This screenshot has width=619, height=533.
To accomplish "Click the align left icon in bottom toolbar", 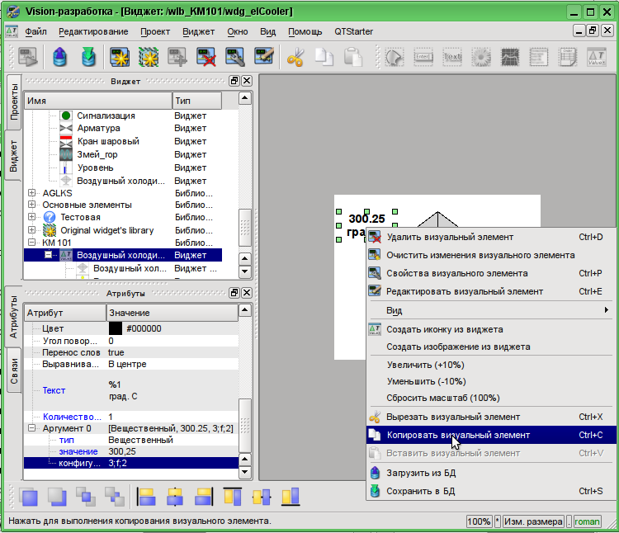I will point(147,497).
